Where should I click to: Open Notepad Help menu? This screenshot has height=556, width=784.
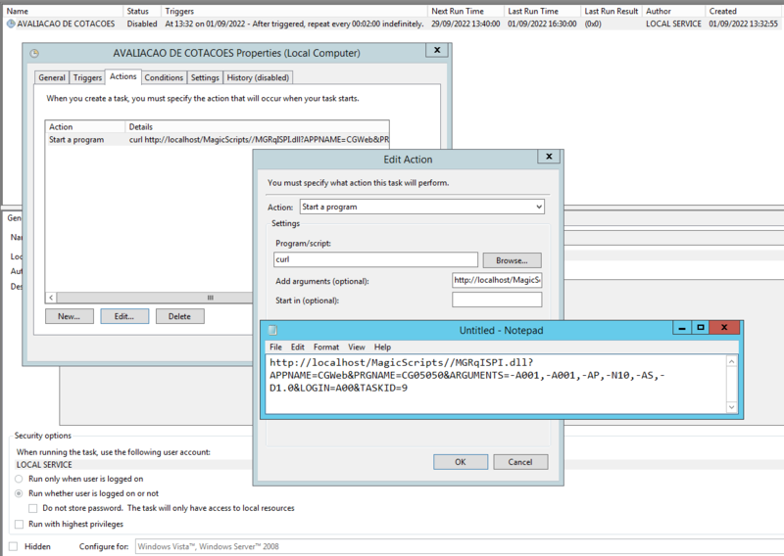[382, 347]
